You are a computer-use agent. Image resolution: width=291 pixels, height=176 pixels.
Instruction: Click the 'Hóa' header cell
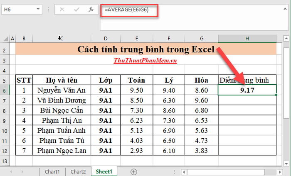tap(202, 80)
